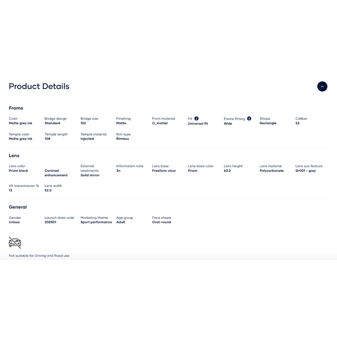Image resolution: width=337 pixels, height=337 pixels.
Task: Click the Not suitable for Driving text
Action: pyautogui.click(x=39, y=256)
